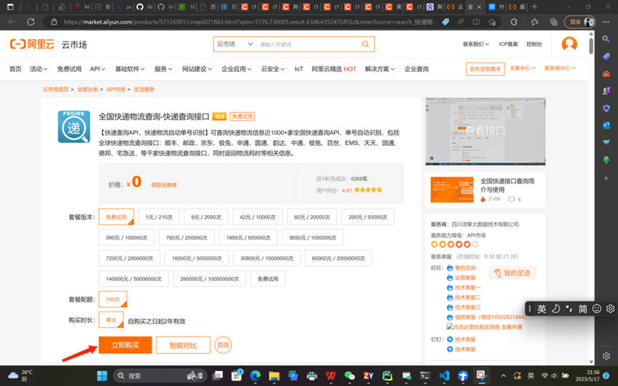
Task: Add the page to favorites via the star icon
Action: tap(492, 22)
